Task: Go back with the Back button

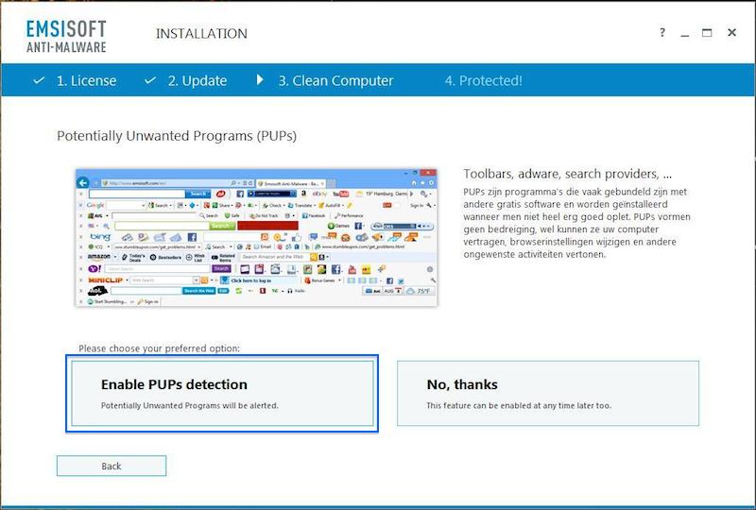Action: tap(112, 466)
